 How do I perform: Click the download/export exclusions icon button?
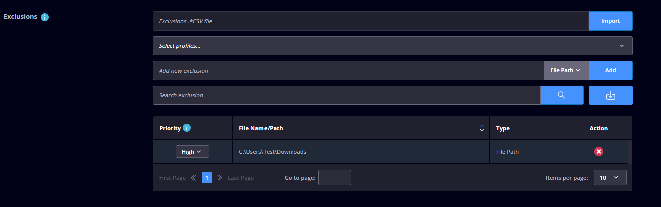(x=610, y=95)
